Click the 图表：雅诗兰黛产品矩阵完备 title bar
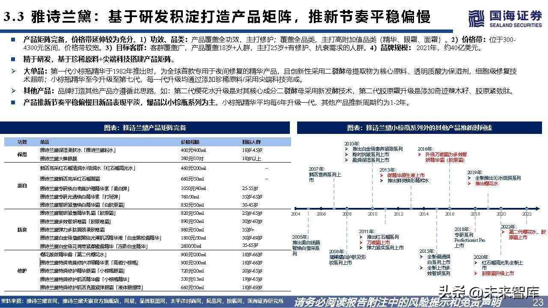 145,128
